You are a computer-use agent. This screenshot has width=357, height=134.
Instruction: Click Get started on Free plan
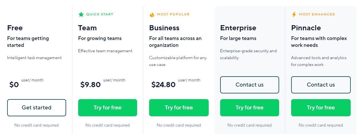pos(37,107)
